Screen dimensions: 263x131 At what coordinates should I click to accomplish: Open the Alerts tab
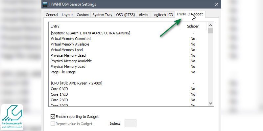144,15
